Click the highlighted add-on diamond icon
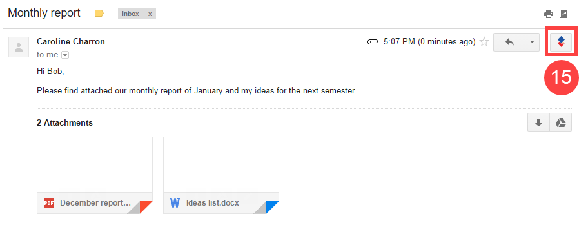 click(x=561, y=42)
